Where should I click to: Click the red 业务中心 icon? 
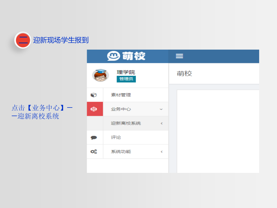point(95,109)
